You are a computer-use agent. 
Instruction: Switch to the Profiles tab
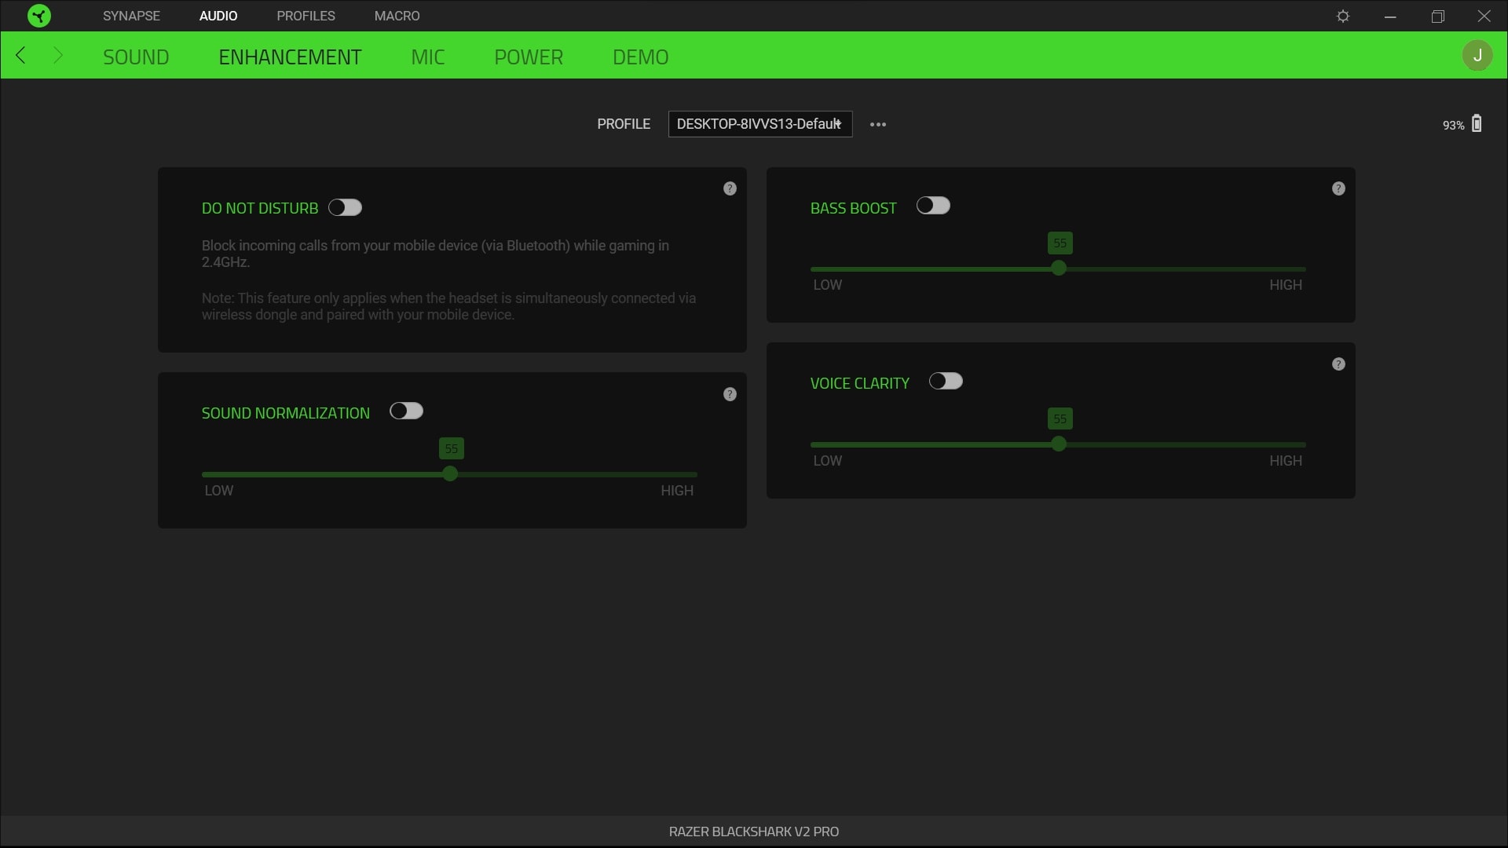306,16
